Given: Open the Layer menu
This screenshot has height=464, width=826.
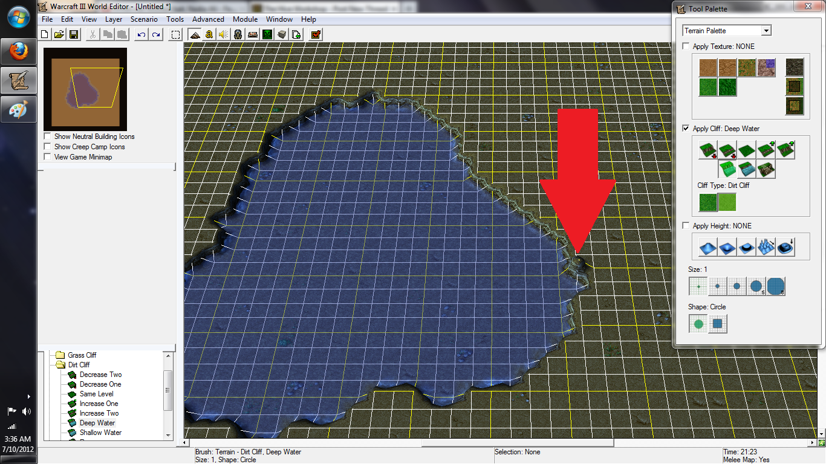Looking at the screenshot, I should [x=114, y=19].
